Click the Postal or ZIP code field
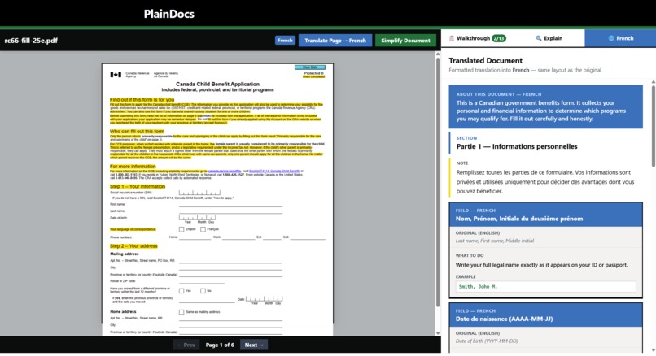This screenshot has height=356, width=656. [x=202, y=281]
